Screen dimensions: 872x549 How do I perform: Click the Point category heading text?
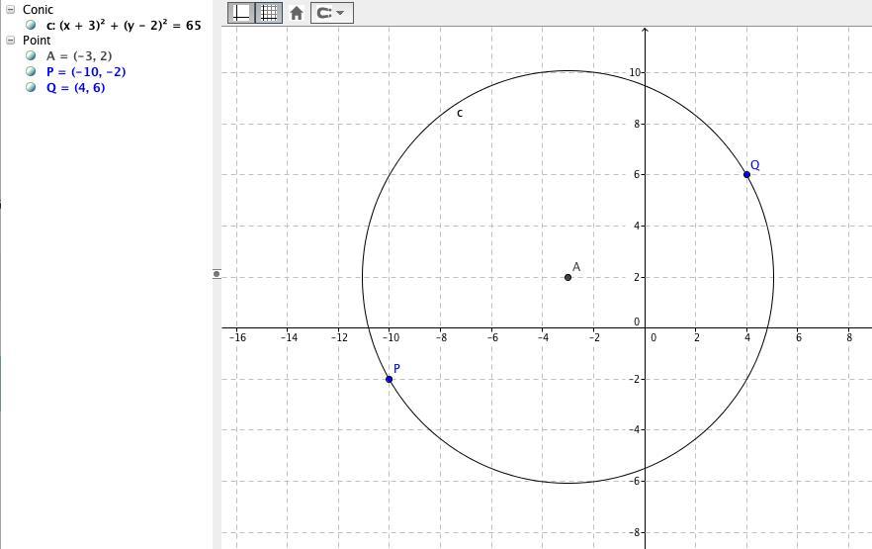click(x=37, y=41)
